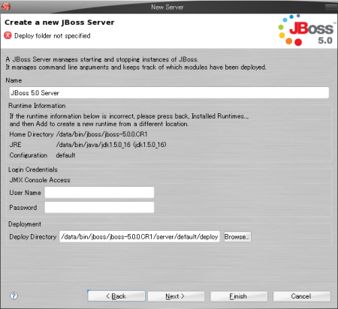Click the Home Directory path value

pyautogui.click(x=101, y=134)
